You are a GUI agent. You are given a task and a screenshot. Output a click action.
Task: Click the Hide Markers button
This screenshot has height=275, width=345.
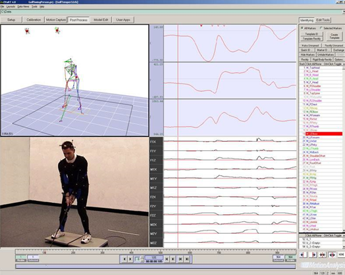pyautogui.click(x=307, y=54)
